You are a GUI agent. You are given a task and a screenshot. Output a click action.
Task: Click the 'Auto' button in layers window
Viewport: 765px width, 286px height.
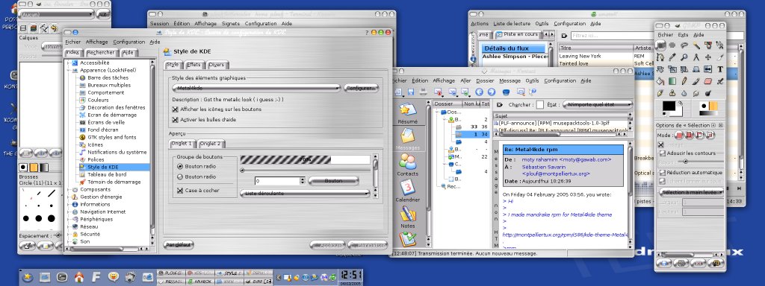pyautogui.click(x=103, y=15)
